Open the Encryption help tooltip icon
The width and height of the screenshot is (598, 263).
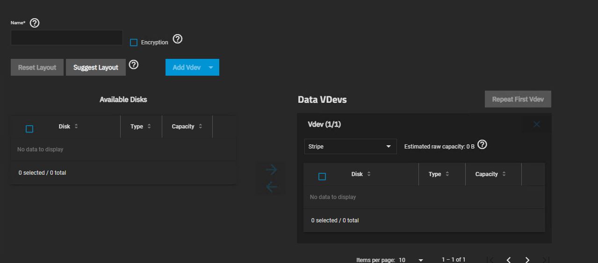[178, 39]
